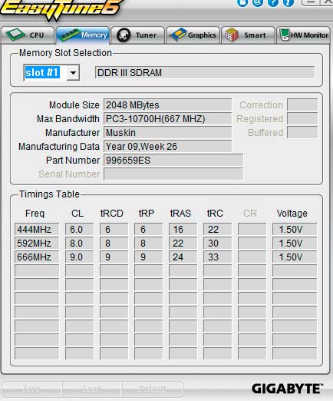The image size is (333, 401).
Task: Click the greyed CR column header
Action: tap(250, 214)
